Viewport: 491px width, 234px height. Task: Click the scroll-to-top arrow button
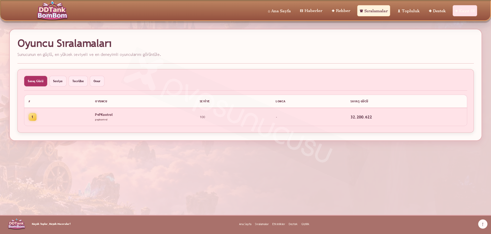point(483,224)
